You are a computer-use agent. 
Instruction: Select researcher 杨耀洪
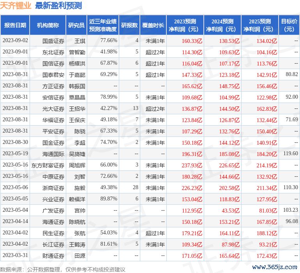[x=77, y=64]
